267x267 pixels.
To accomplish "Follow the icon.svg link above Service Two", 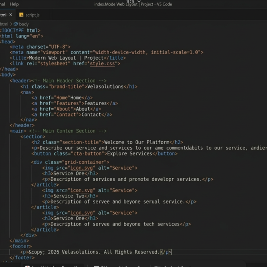I will pyautogui.click(x=81, y=191).
